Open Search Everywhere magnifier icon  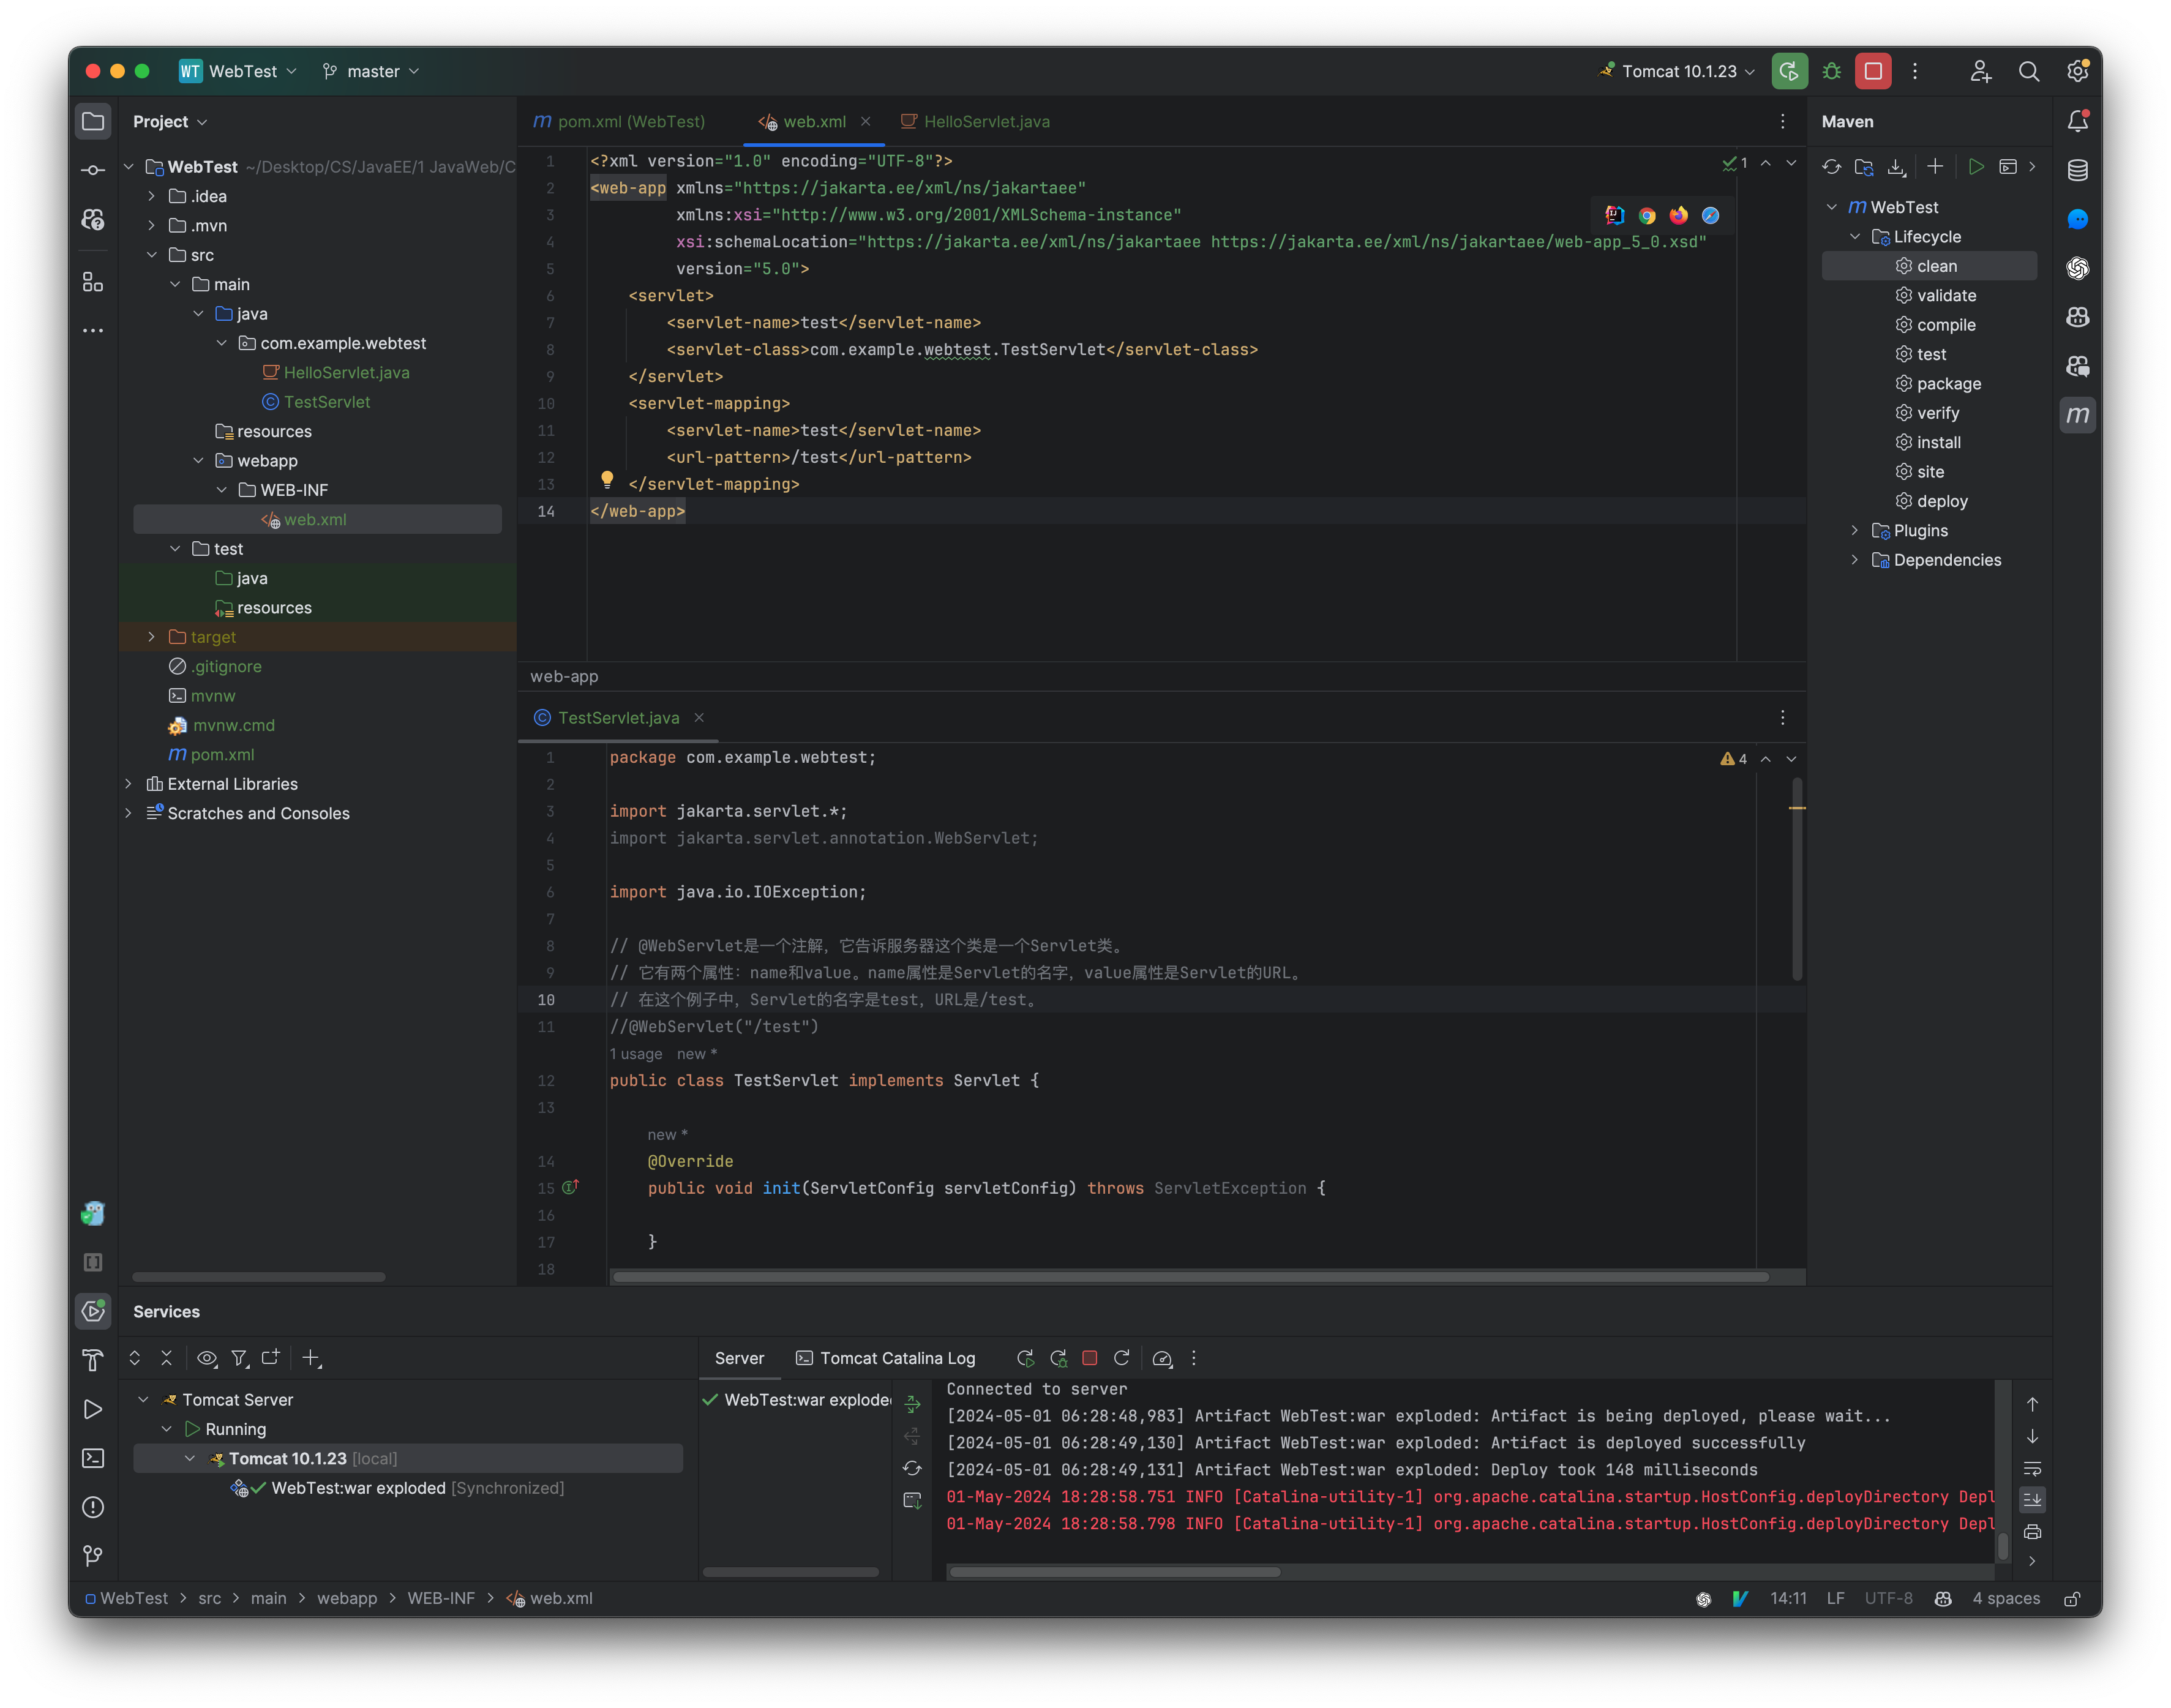click(x=2030, y=71)
